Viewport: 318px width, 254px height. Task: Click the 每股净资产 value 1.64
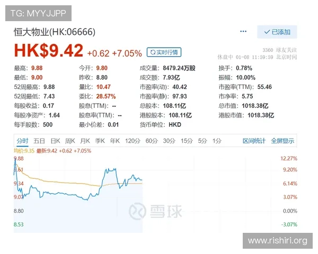coord(55,115)
